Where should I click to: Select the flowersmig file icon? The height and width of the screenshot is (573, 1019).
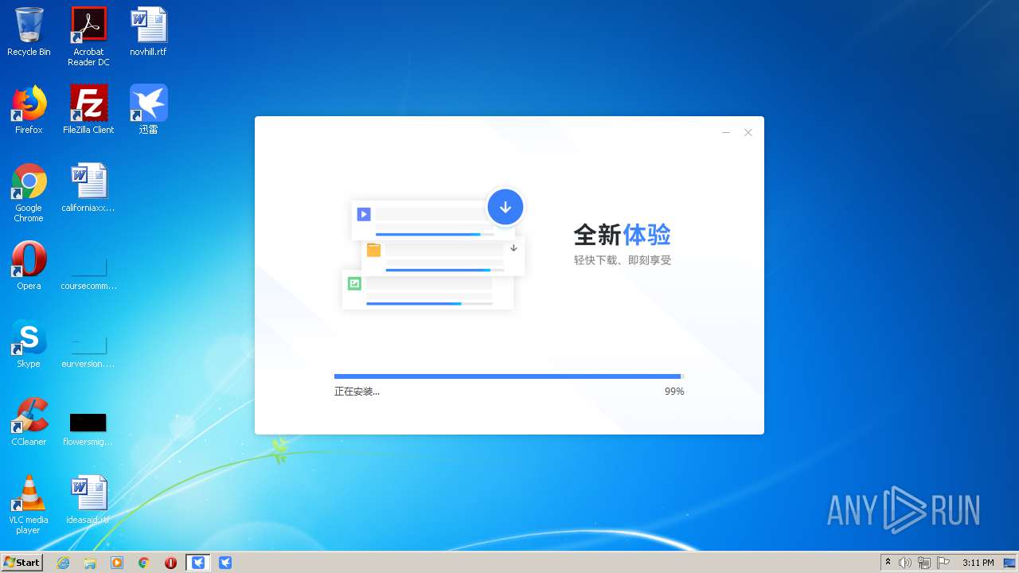tap(88, 428)
